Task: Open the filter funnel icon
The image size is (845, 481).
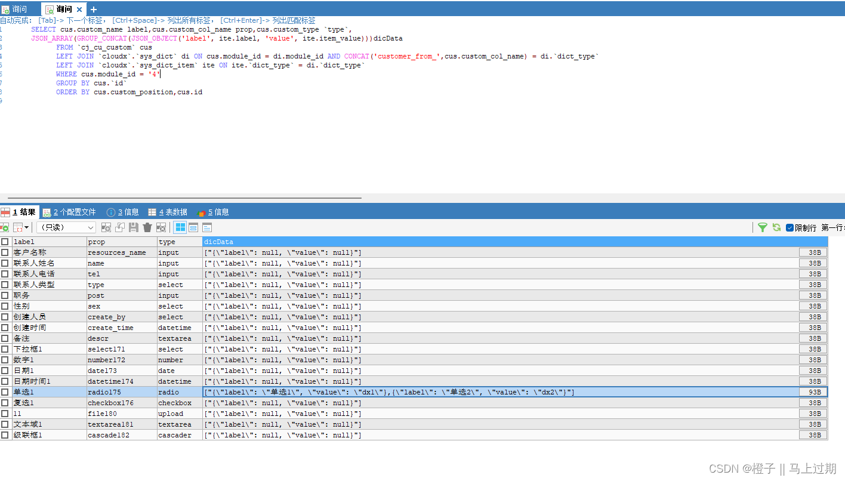Action: (x=763, y=227)
